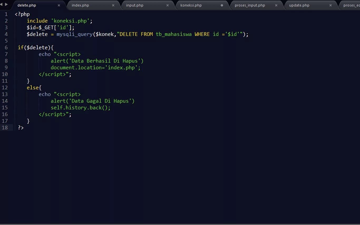Click the mysqli_query function name
360x225 pixels.
point(75,34)
